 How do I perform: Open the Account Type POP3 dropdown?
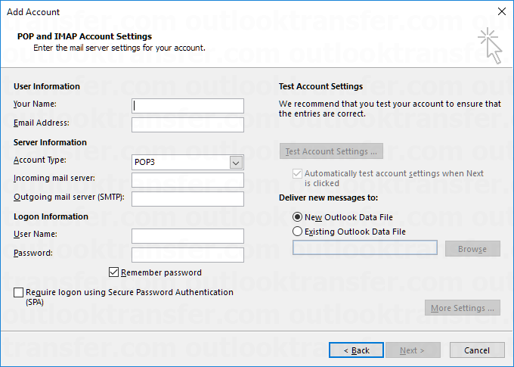[x=187, y=162]
